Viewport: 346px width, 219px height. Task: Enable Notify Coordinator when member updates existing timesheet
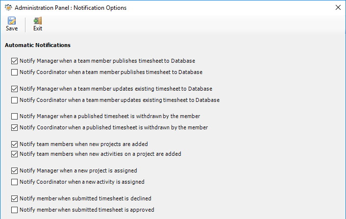click(x=14, y=100)
